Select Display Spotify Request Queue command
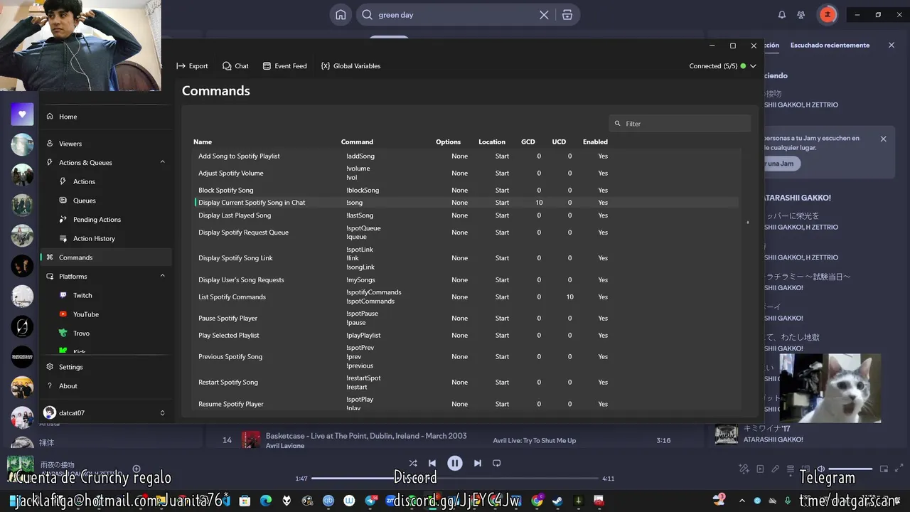 [466, 233]
